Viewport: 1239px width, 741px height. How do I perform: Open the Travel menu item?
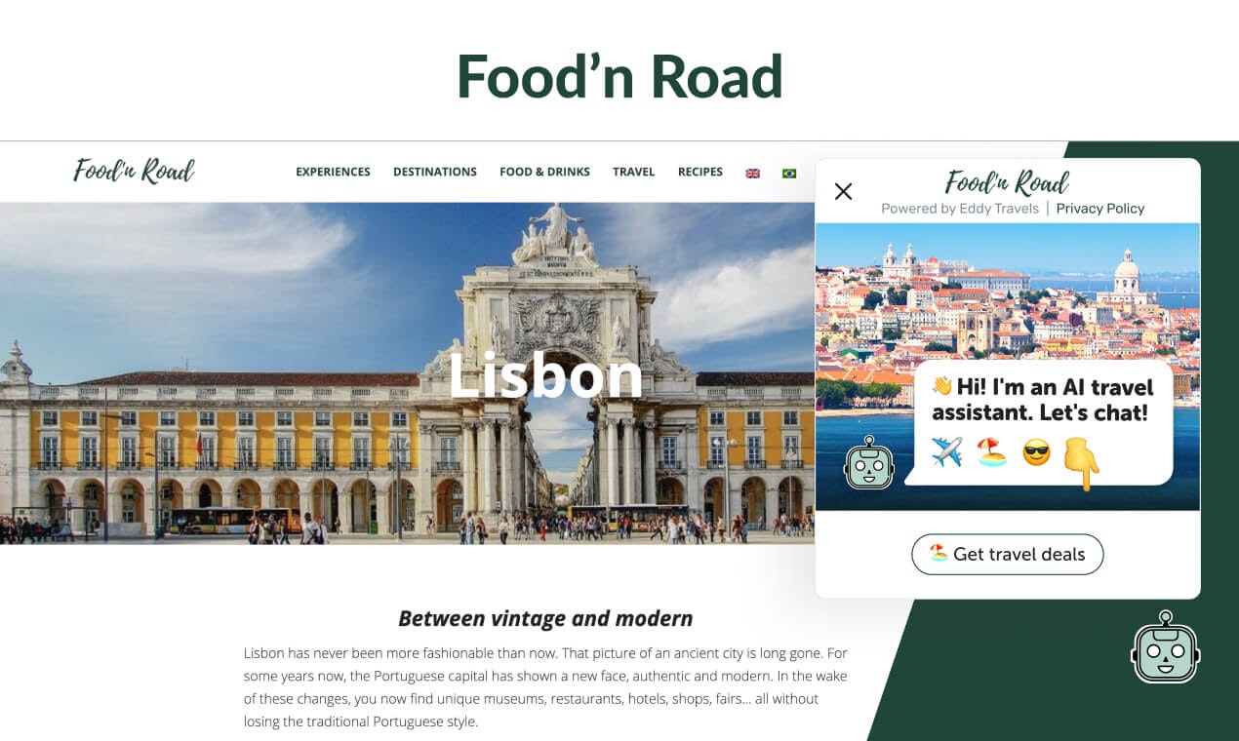(x=633, y=172)
